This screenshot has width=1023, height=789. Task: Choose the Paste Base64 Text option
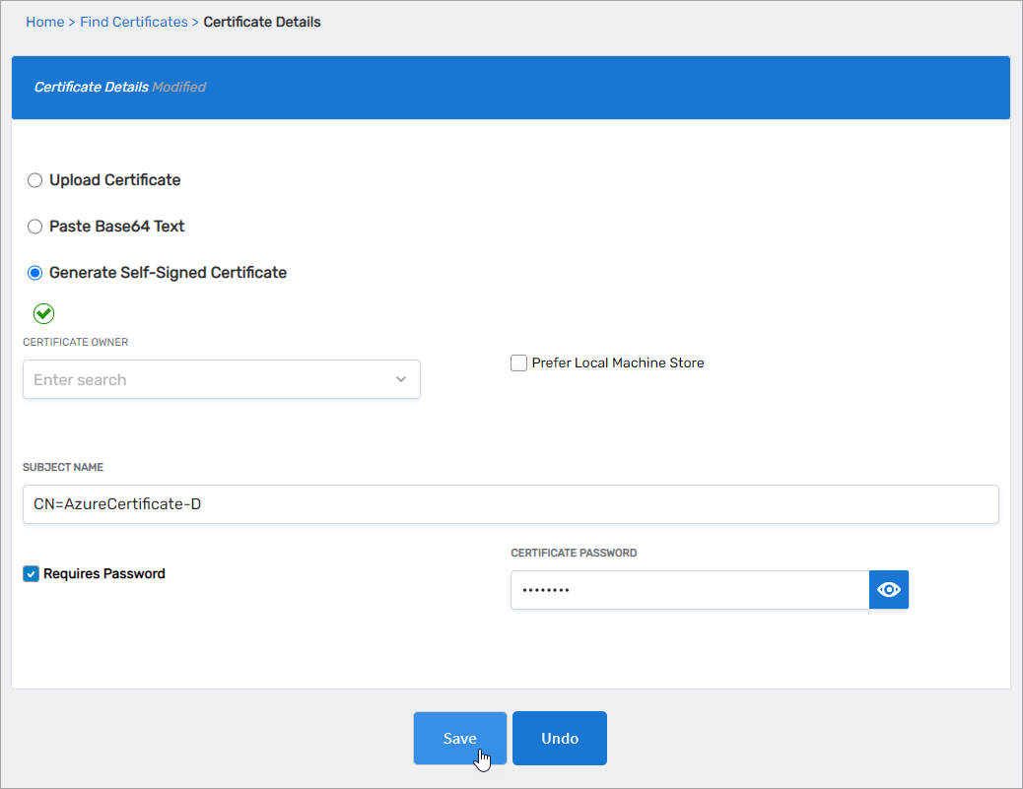point(35,227)
